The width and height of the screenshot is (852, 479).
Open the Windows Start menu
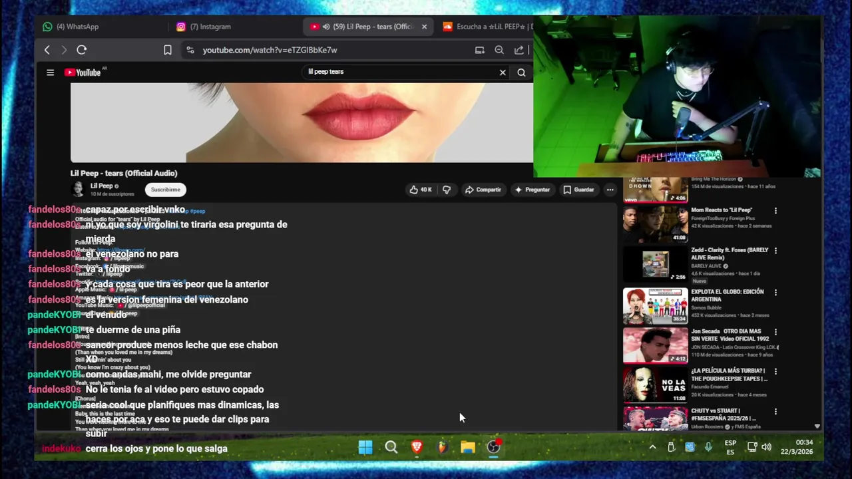365,447
